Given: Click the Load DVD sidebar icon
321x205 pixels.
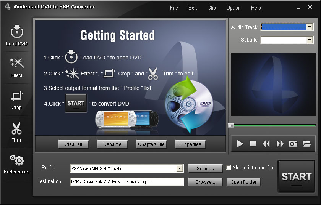Looking at the screenshot, I should [x=17, y=32].
